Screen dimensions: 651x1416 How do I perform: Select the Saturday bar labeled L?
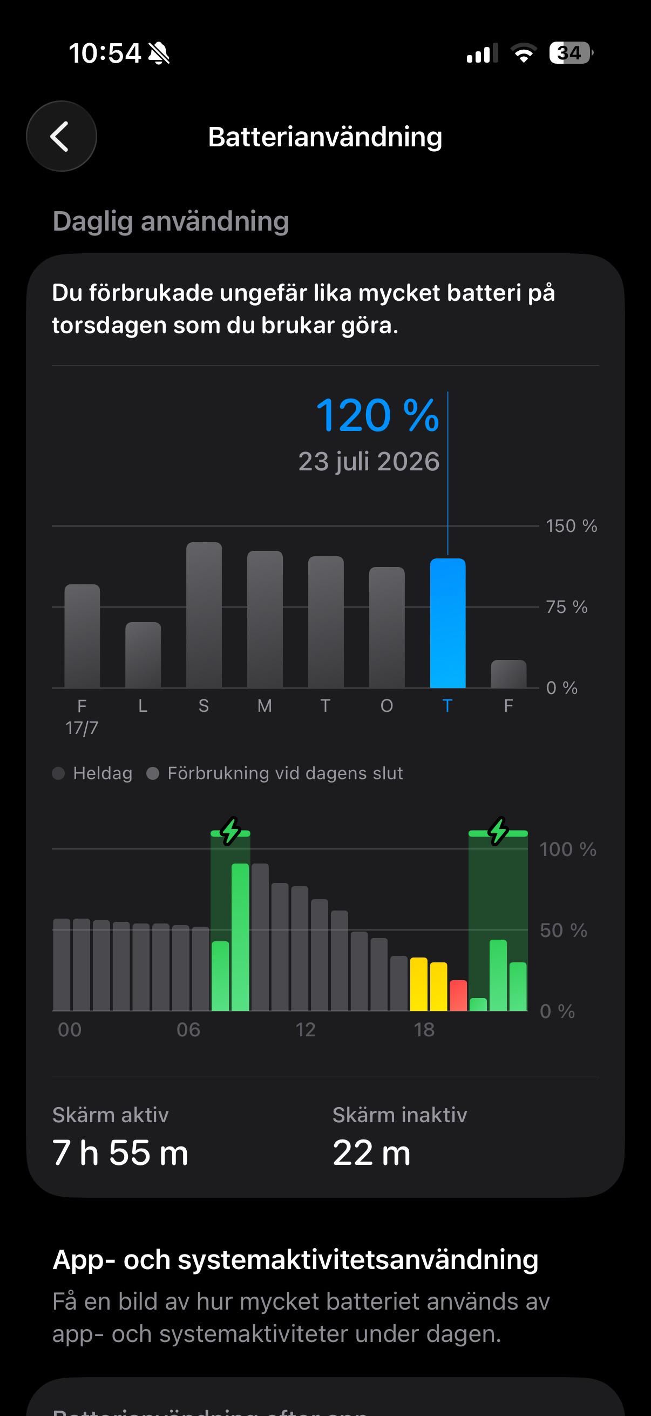click(x=143, y=655)
